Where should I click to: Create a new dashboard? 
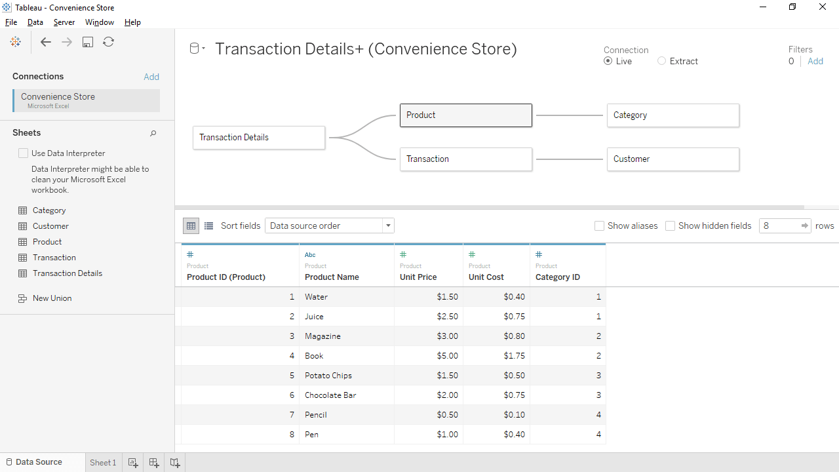pyautogui.click(x=154, y=462)
